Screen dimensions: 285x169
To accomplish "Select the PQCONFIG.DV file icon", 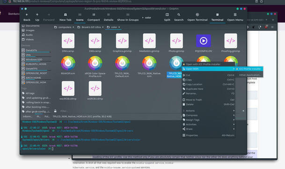I will (x=204, y=43).
